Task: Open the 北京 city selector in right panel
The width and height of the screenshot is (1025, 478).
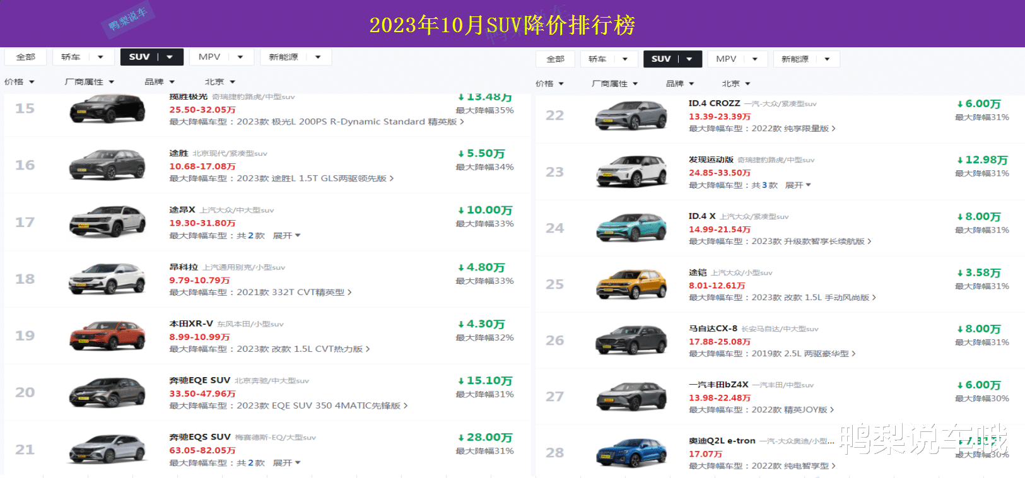Action: tap(736, 84)
